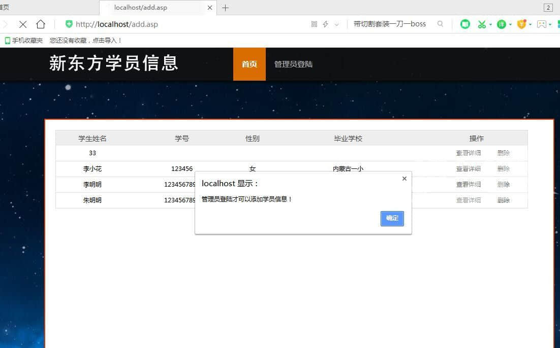Click the green security shield icon
Viewport: 560px width, 348px height.
pyautogui.click(x=69, y=24)
